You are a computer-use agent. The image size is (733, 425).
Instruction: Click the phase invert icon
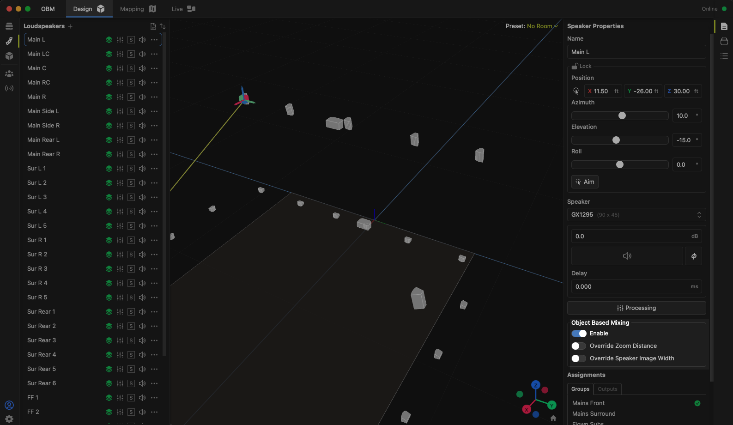[x=694, y=256]
